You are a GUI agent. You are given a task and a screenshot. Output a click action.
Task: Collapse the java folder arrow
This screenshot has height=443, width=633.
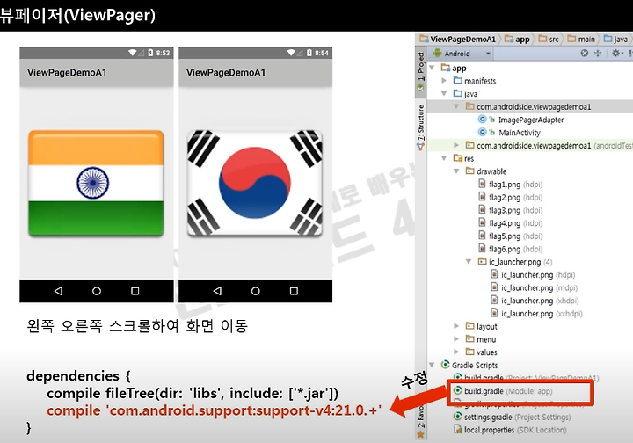point(444,93)
